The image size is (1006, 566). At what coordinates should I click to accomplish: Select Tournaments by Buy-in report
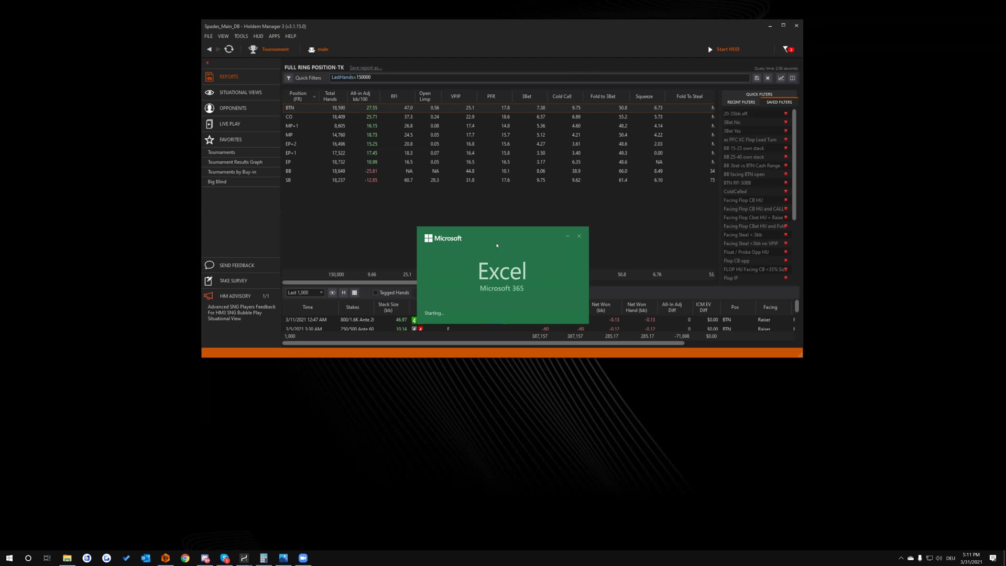pyautogui.click(x=232, y=172)
